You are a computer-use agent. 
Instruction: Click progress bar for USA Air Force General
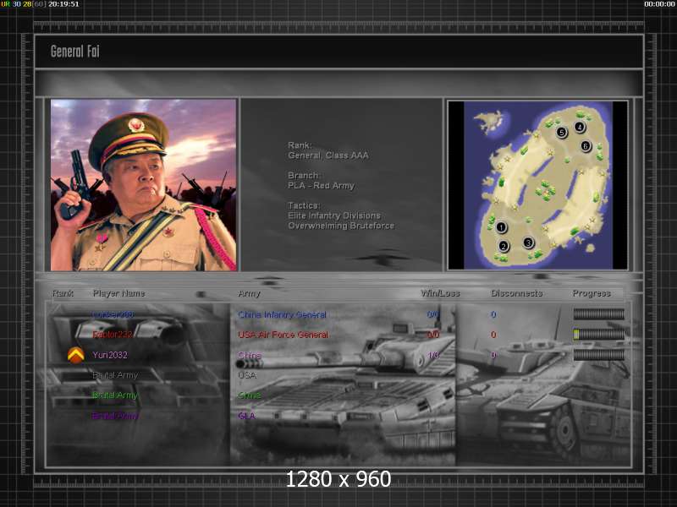click(x=598, y=335)
